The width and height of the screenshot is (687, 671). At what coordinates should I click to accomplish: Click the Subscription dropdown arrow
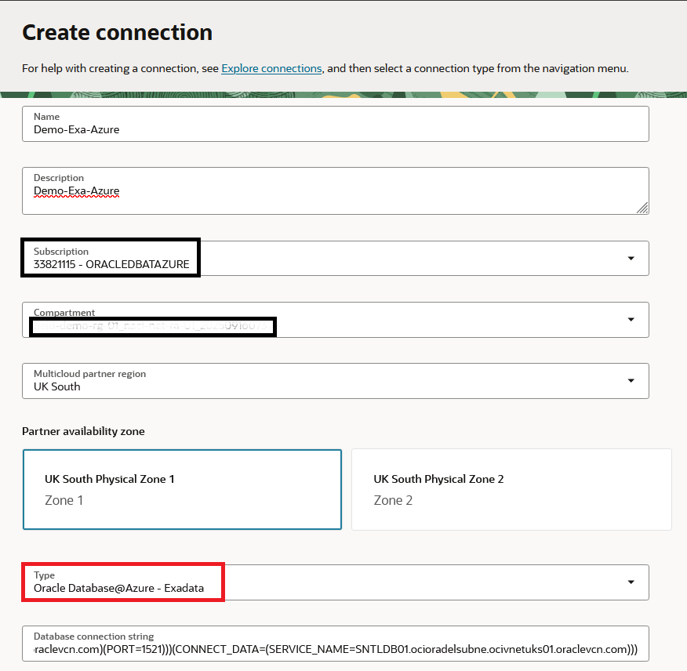[x=631, y=259]
